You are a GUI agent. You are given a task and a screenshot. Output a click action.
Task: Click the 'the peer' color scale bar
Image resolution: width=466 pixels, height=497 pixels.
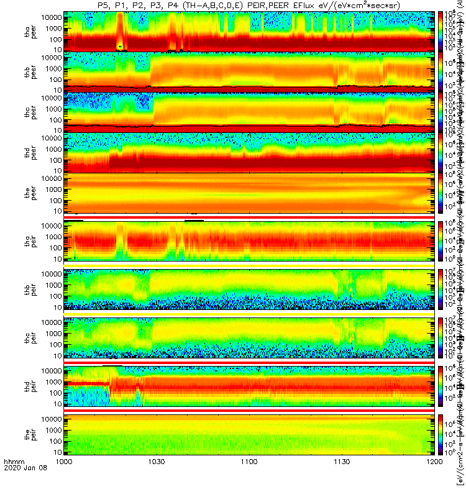pos(441,193)
